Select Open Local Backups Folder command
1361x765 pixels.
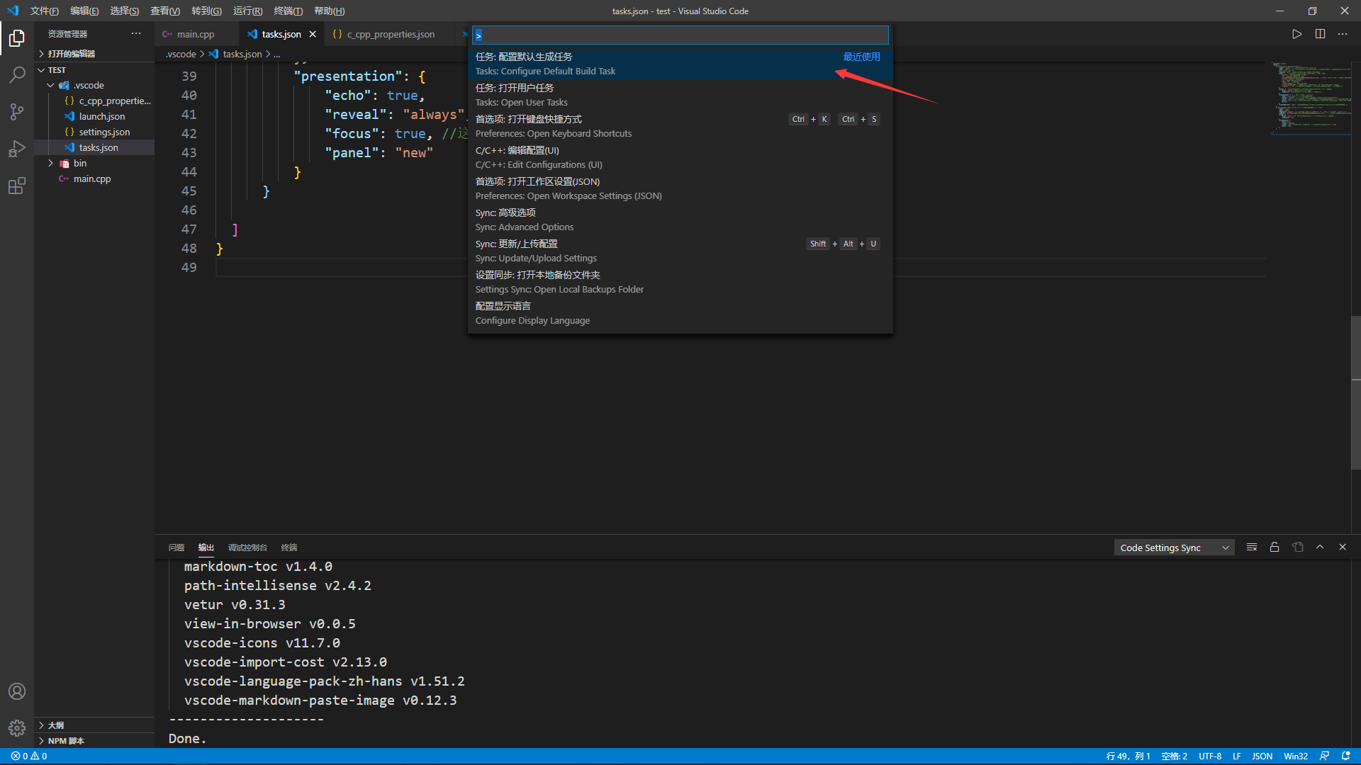click(x=680, y=282)
